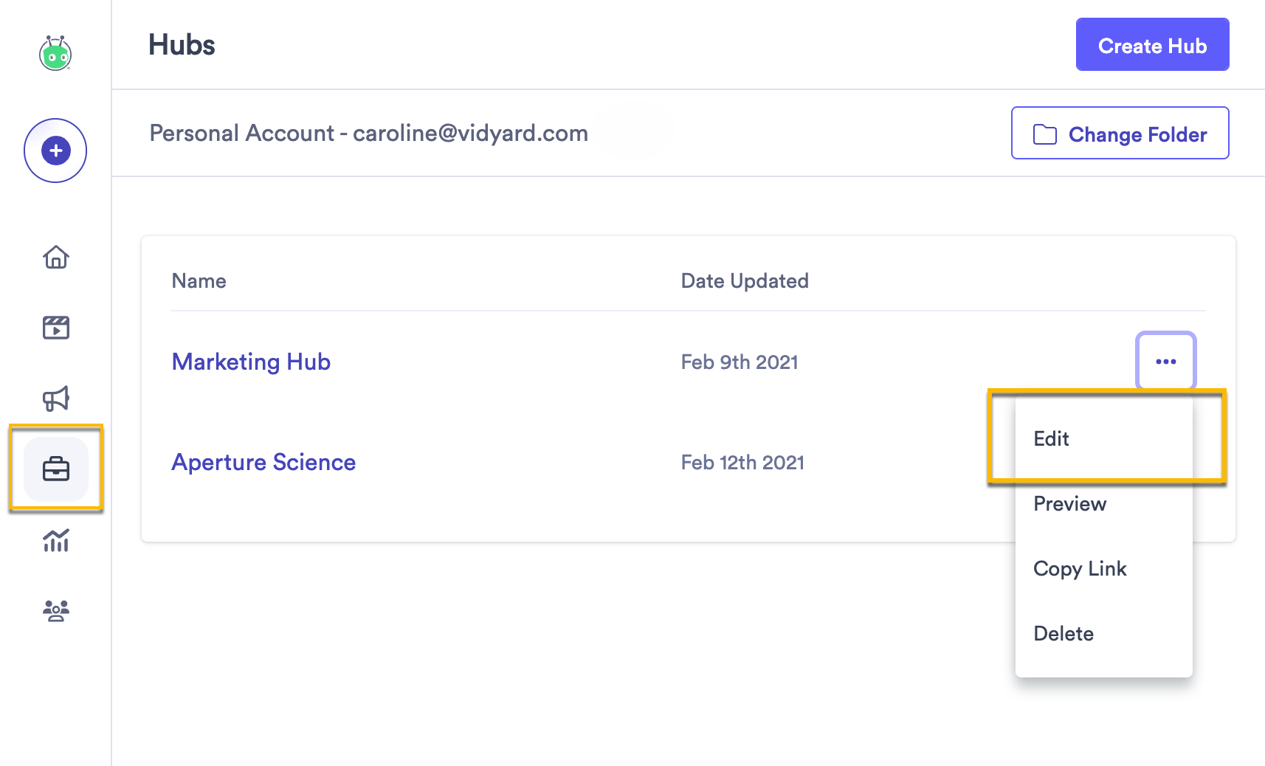Image resolution: width=1265 pixels, height=766 pixels.
Task: Click the Date Updated column header
Action: tap(744, 280)
